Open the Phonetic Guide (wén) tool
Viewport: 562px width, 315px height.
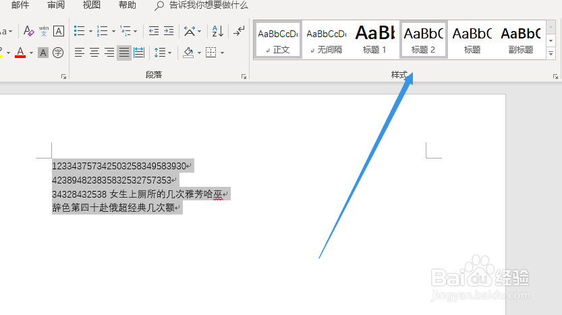point(44,31)
